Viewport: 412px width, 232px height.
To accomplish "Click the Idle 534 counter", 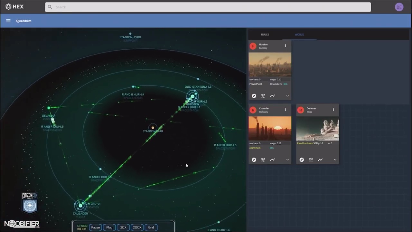I will [82, 229].
